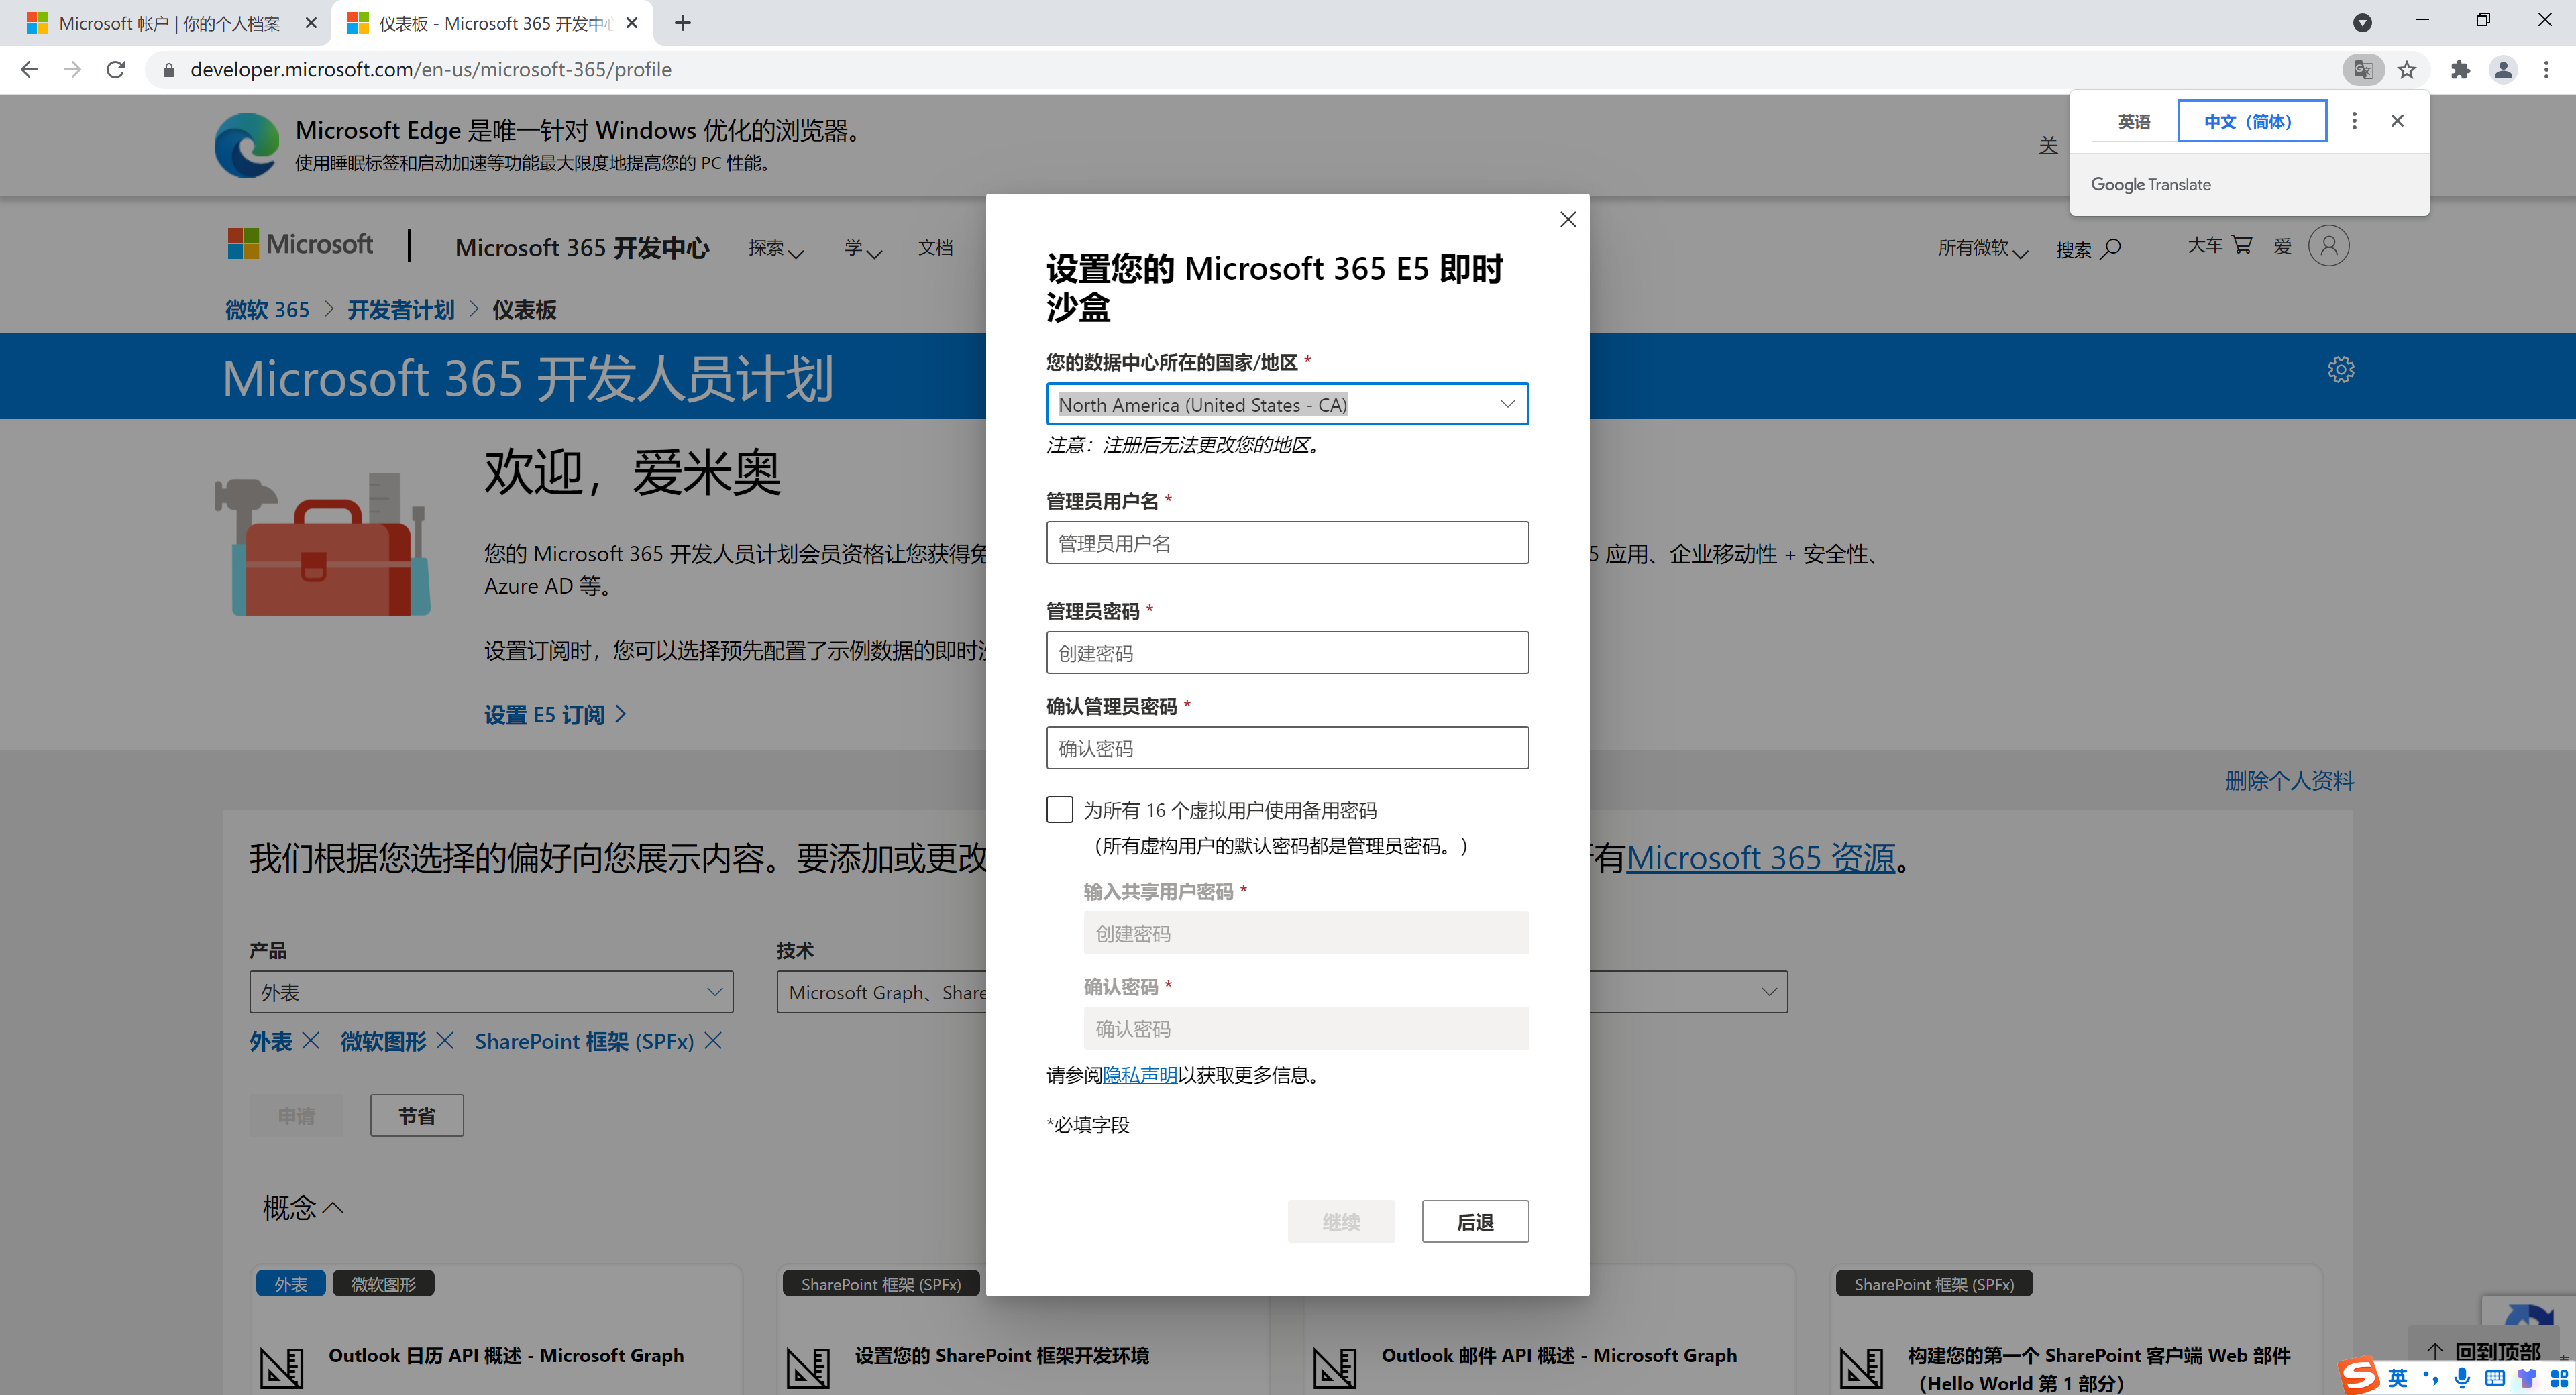Enable alternate password for 16 fictitious users
Image resolution: width=2576 pixels, height=1395 pixels.
[x=1059, y=809]
